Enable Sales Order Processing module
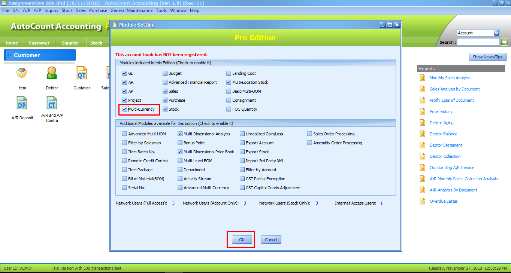 pos(310,134)
